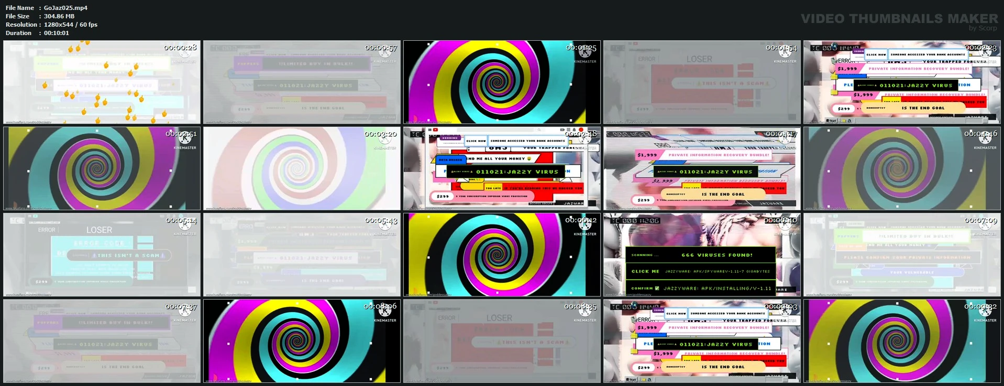
Task: Open the spiral frame at 00:06:12
Action: 502,255
